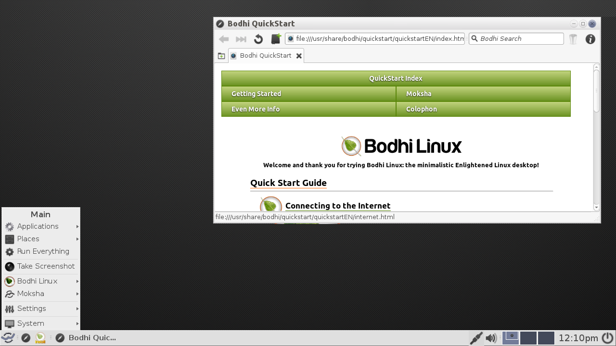Expand the Settings submenu

(x=41, y=309)
